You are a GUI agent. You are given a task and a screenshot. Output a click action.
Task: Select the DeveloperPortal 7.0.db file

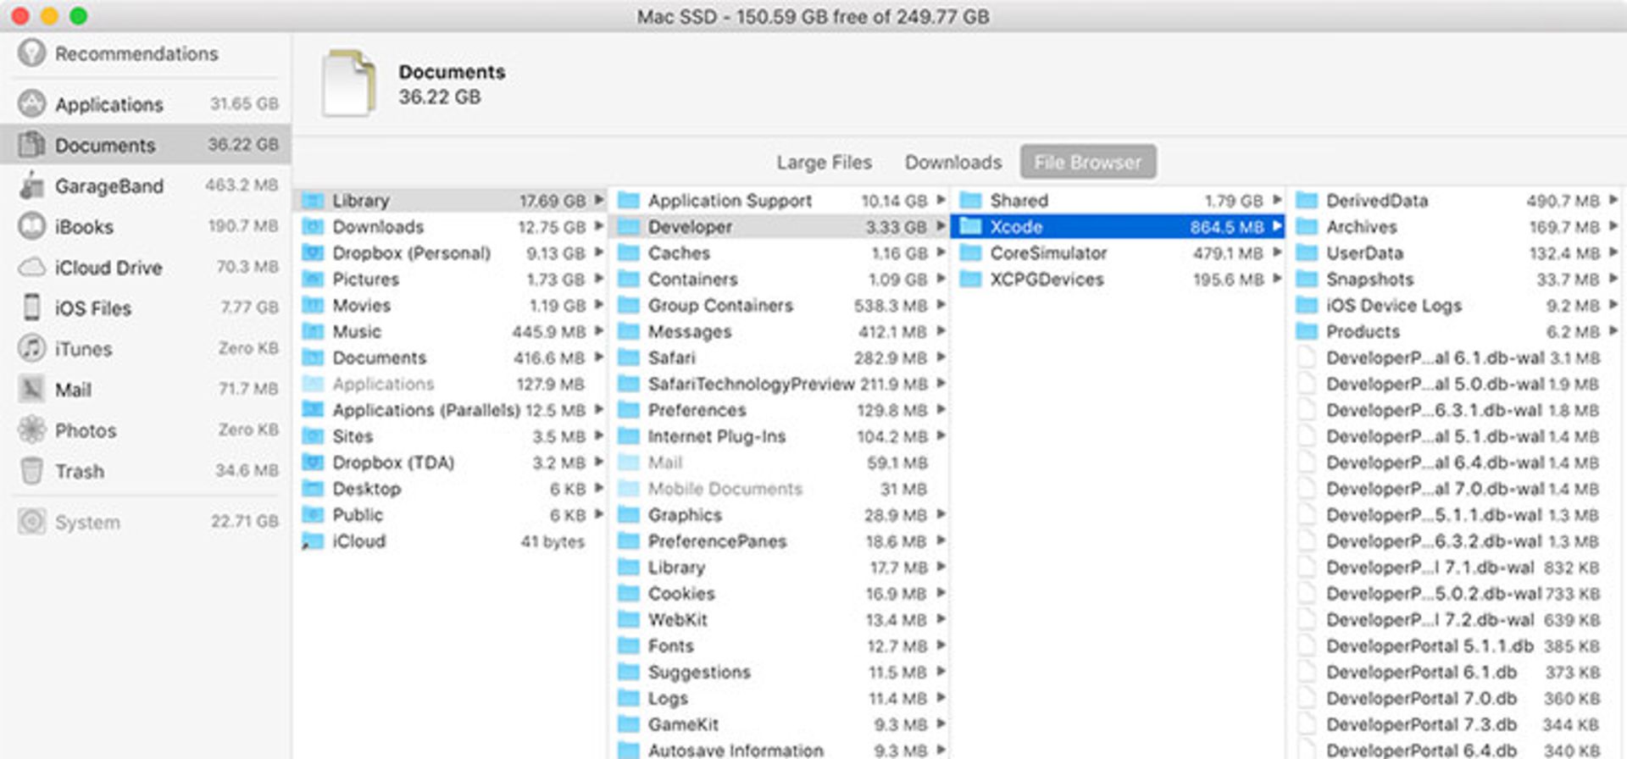[1456, 699]
